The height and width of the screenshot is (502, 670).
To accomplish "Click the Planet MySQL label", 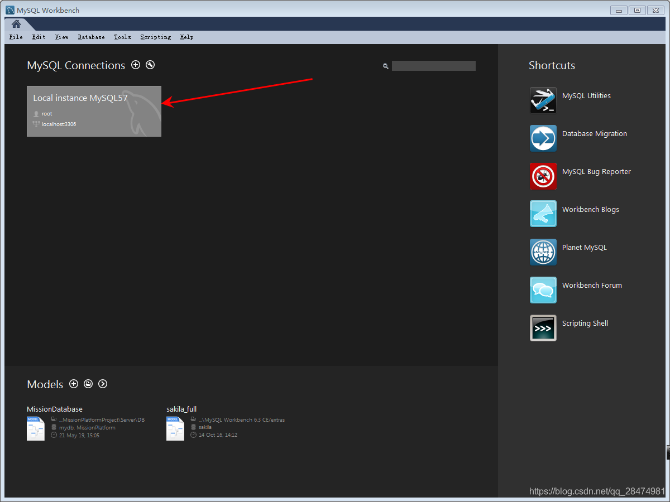I will click(x=585, y=248).
